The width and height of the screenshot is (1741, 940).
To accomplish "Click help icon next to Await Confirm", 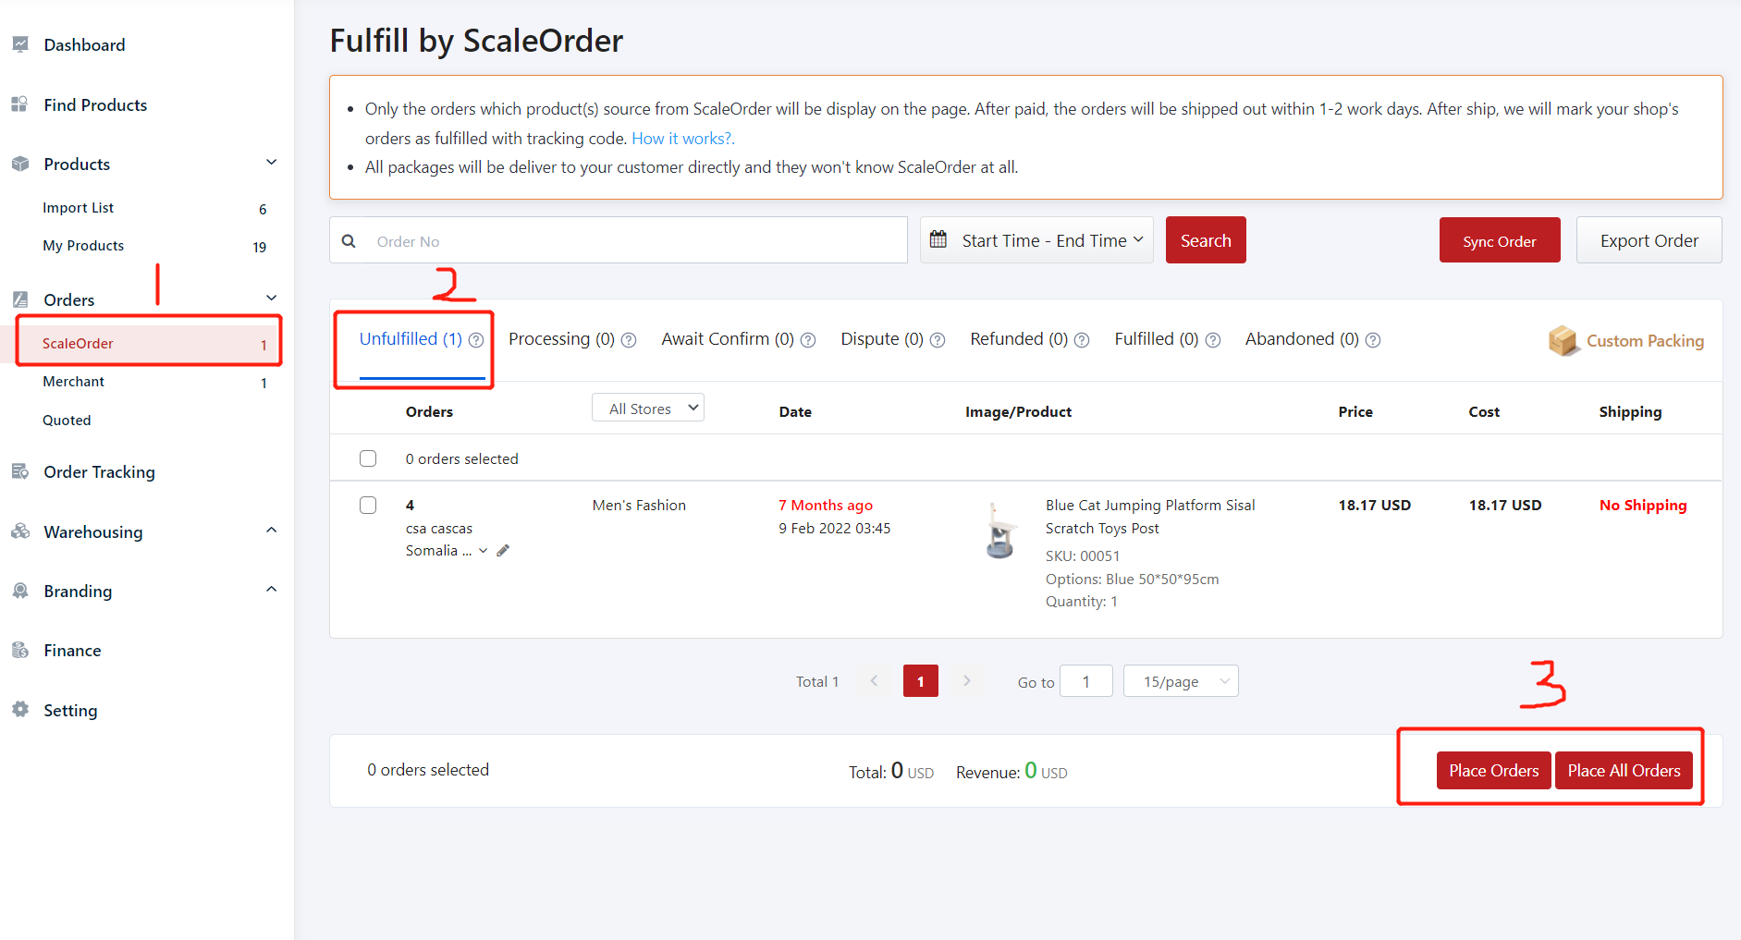I will point(808,340).
